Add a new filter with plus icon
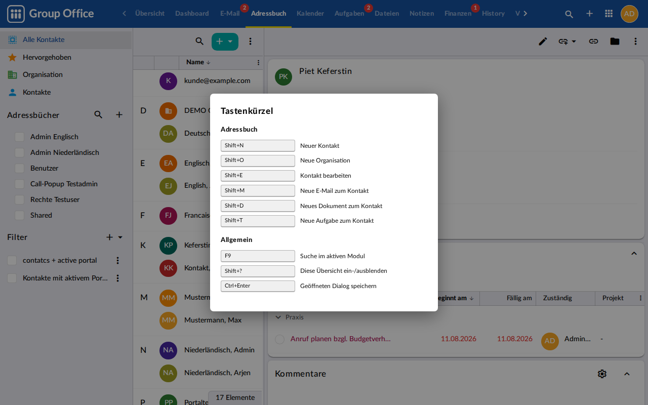The height and width of the screenshot is (405, 648). coord(109,237)
